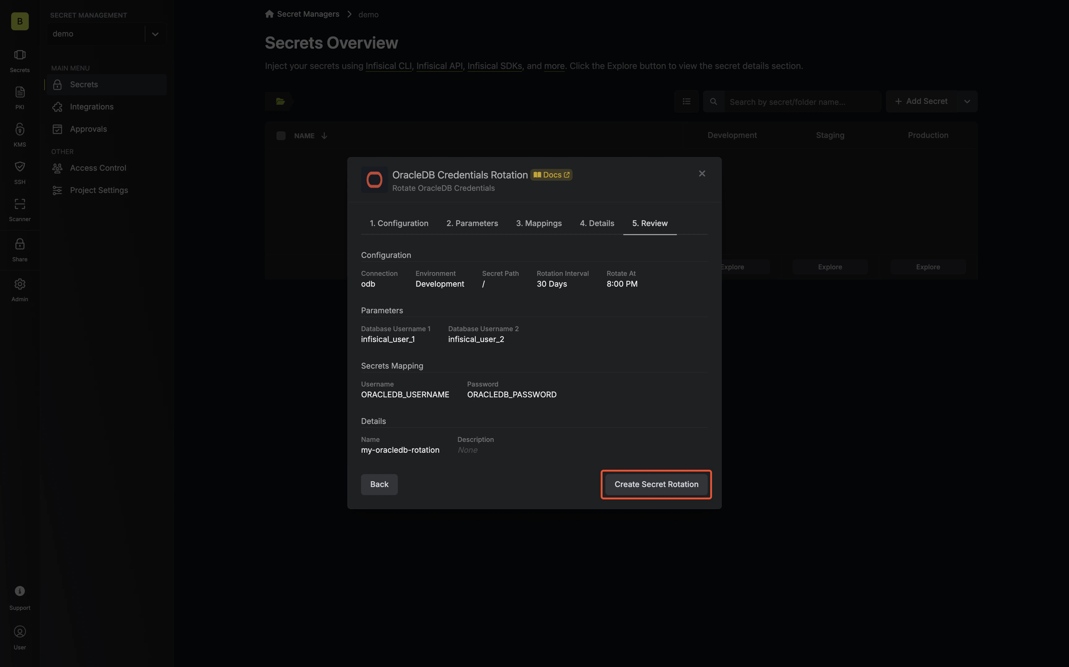Click the Back button in the dialog
The height and width of the screenshot is (667, 1069).
coord(379,484)
